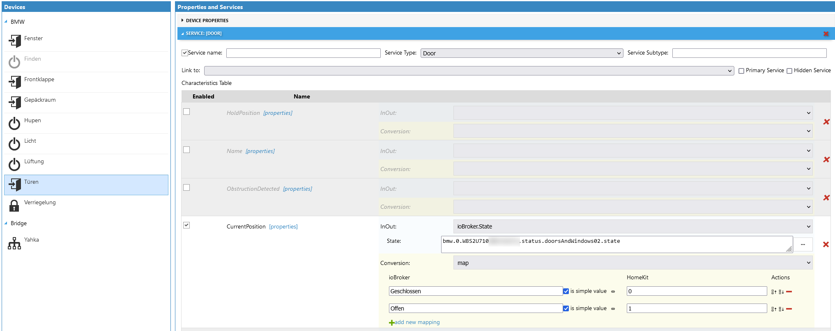This screenshot has width=835, height=331.
Task: Open the Conversion dropdown showing map
Action: point(633,263)
